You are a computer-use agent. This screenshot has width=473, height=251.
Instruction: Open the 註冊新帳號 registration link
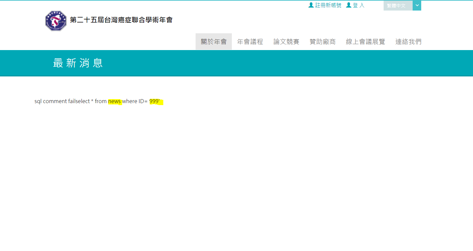click(328, 5)
